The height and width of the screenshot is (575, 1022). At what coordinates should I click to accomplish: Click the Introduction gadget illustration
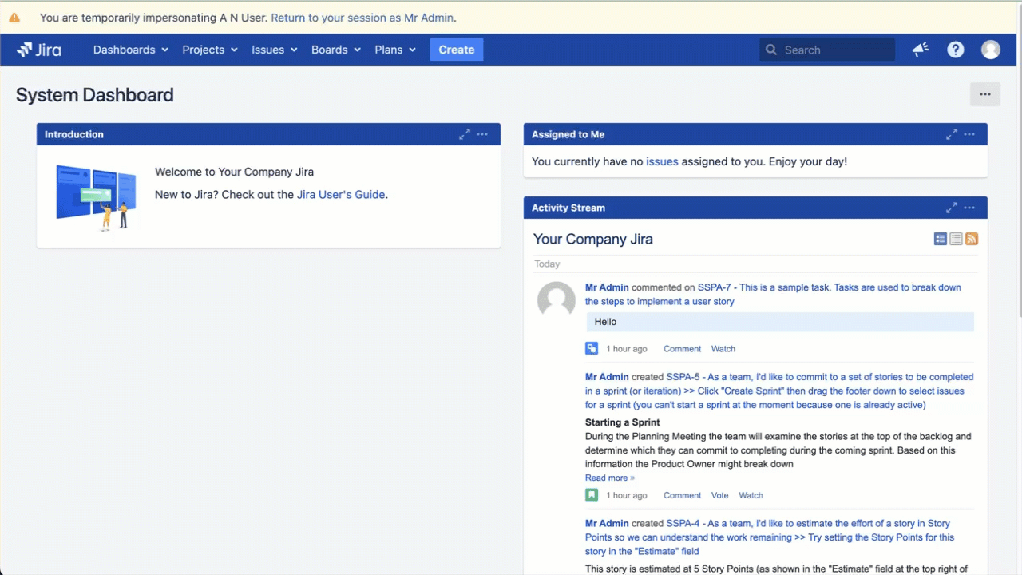tap(96, 196)
